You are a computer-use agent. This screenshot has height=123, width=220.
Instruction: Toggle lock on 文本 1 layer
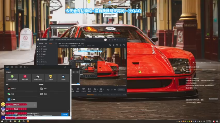40,46
